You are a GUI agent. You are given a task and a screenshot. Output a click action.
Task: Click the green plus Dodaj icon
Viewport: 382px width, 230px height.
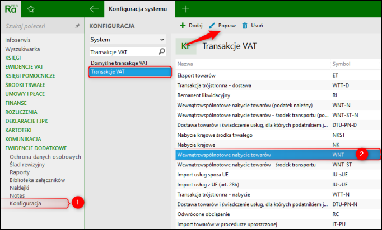tap(183, 26)
